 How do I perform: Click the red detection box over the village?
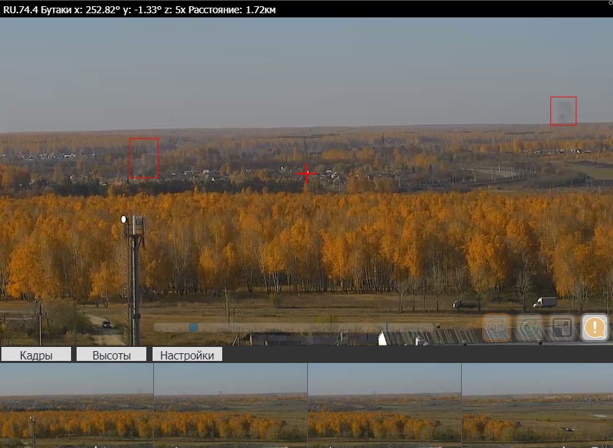click(x=143, y=158)
